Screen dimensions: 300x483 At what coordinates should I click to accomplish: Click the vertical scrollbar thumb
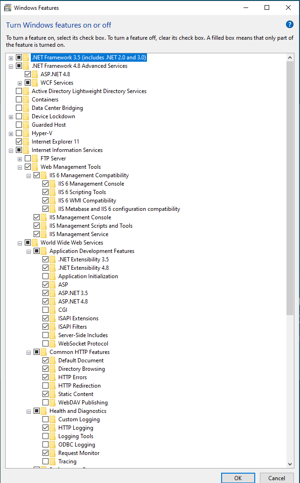coord(290,187)
